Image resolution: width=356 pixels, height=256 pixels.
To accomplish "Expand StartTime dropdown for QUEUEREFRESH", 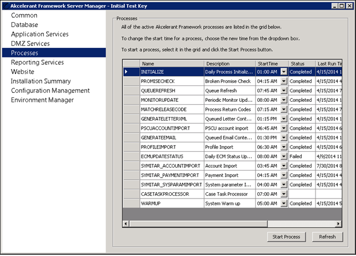I will [x=284, y=90].
